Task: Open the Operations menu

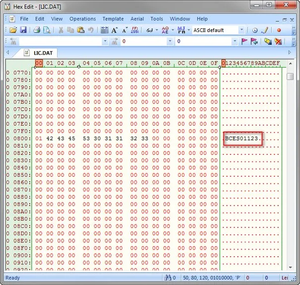Action: tap(82, 19)
